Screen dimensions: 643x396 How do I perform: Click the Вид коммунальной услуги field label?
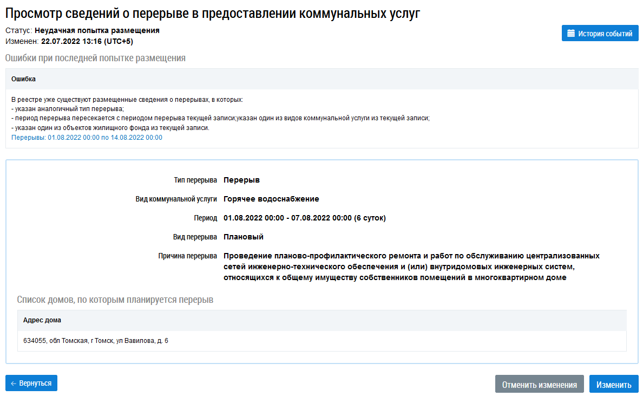pyautogui.click(x=176, y=199)
